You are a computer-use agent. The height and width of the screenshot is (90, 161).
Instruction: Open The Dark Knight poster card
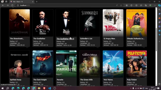coord(43,64)
